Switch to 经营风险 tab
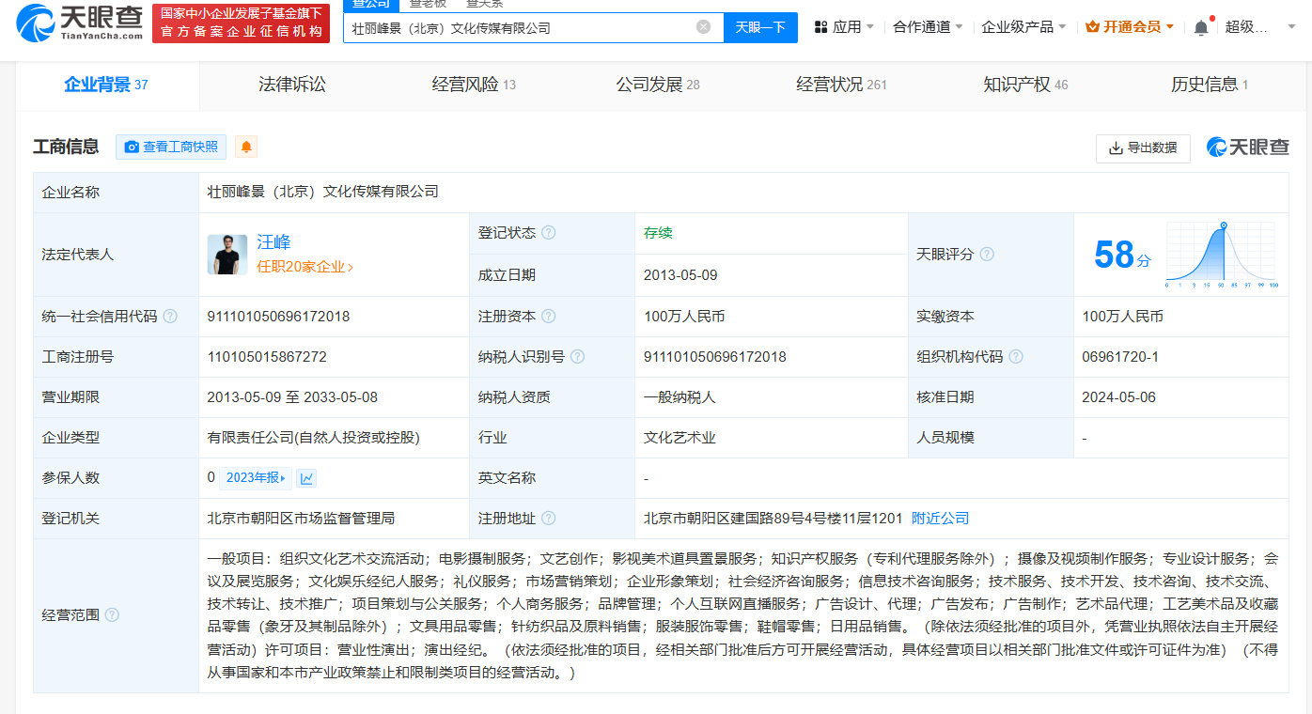Image resolution: width=1312 pixels, height=714 pixels. (x=474, y=85)
